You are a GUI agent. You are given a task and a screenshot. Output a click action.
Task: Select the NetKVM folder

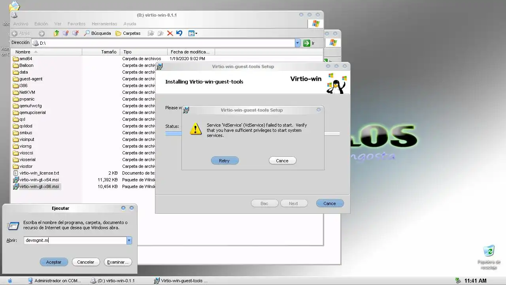coord(24,92)
